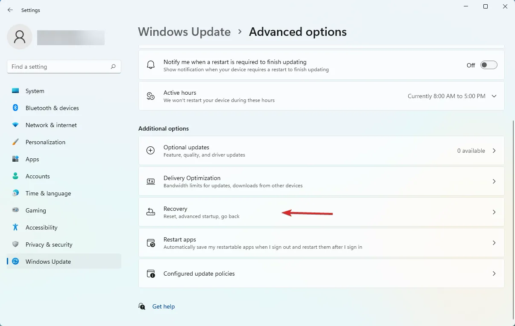Click the Network & internet wifi icon

coord(15,125)
